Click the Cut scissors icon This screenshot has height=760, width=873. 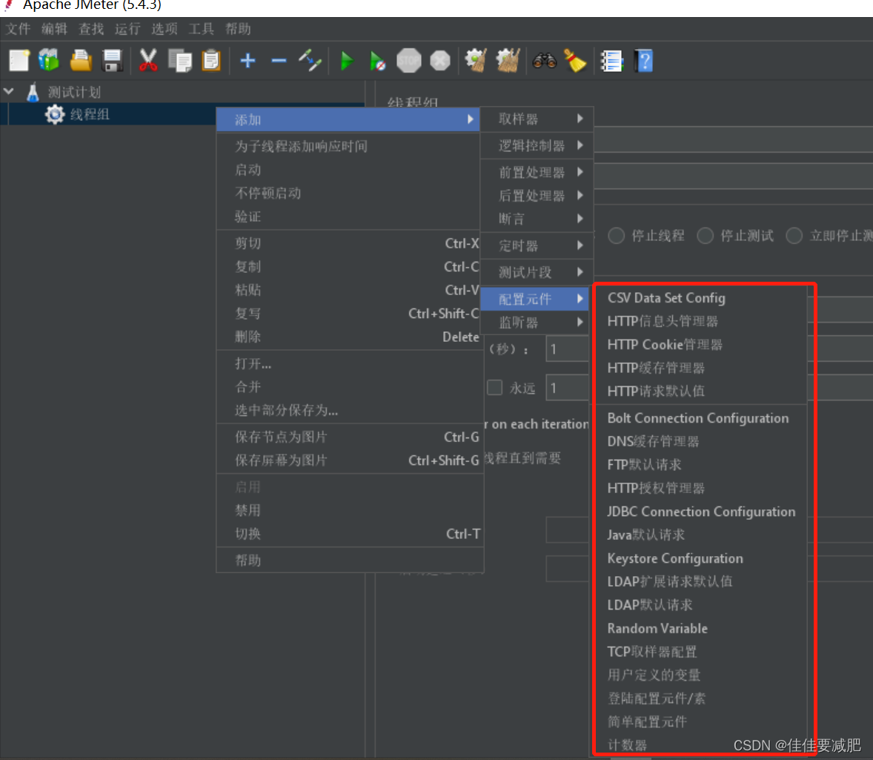pos(148,61)
